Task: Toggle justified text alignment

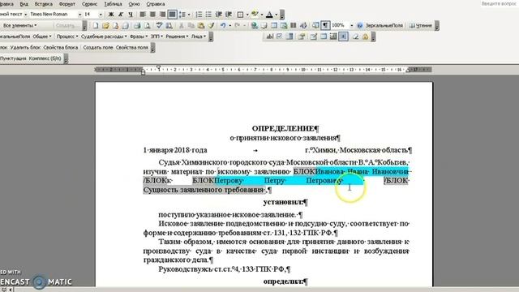Action: click(172, 15)
